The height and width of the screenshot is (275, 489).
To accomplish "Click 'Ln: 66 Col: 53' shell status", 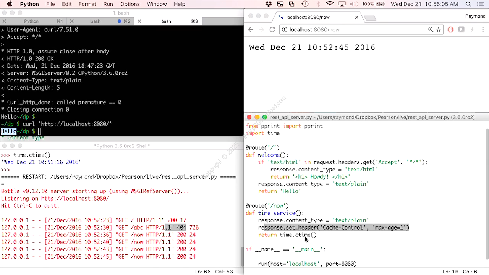I will tap(214, 272).
